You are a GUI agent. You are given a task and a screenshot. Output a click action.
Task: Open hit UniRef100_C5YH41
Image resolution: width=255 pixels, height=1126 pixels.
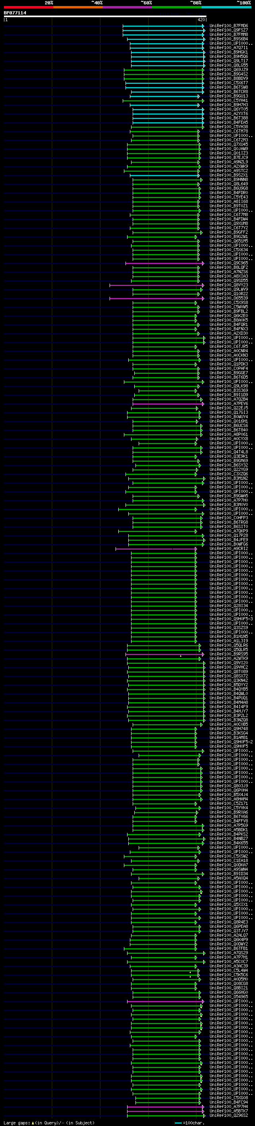click(229, 101)
